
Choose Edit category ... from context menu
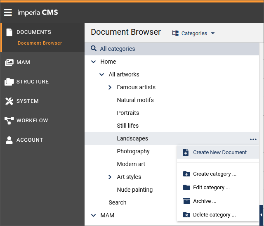pos(218,188)
